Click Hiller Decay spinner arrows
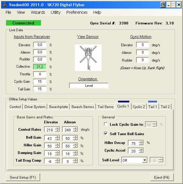The width and height of the screenshot is (183, 184). pos(141,143)
